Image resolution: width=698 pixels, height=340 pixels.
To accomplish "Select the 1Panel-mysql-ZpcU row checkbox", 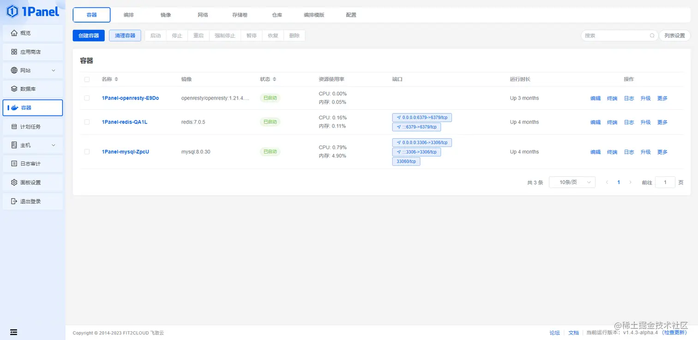I will [87, 152].
